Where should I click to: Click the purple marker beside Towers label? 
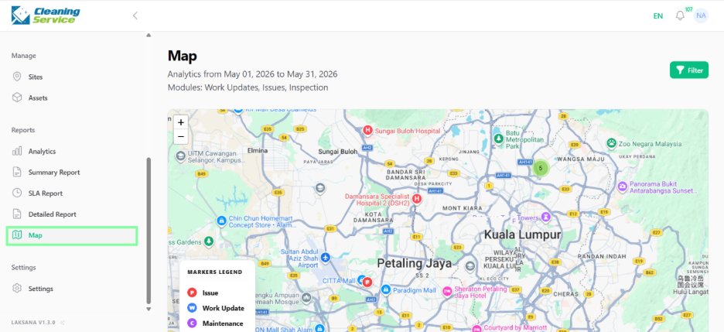(x=546, y=216)
